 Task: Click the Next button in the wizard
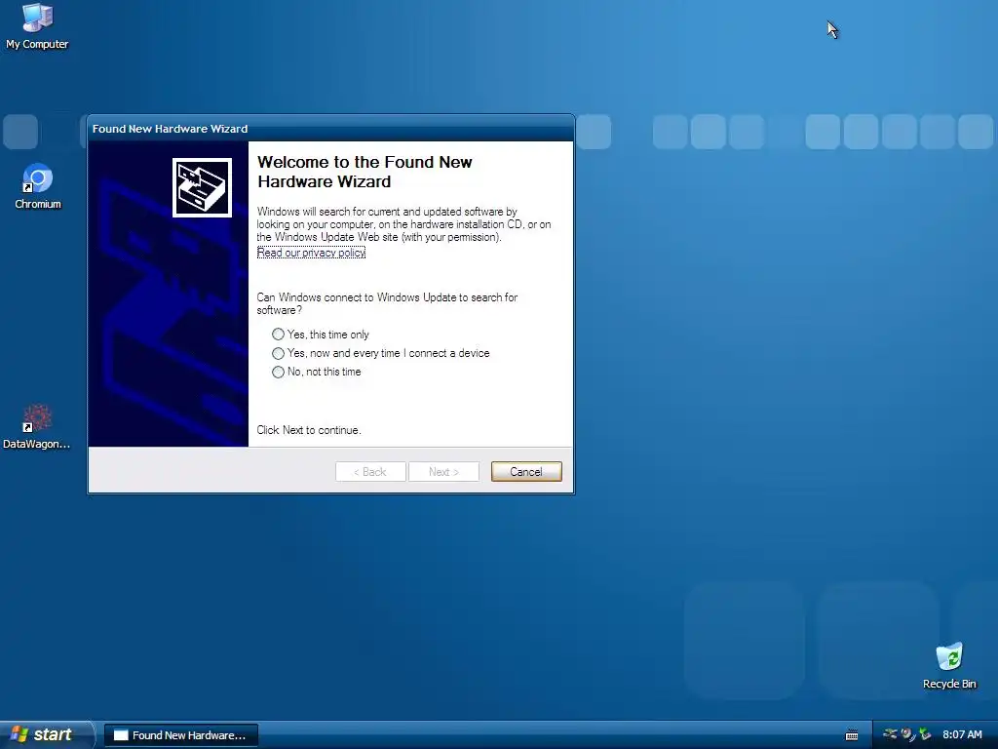point(443,472)
